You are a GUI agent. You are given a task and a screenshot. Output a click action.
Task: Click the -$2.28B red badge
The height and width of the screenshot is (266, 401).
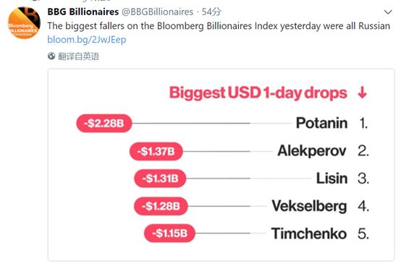tap(104, 124)
